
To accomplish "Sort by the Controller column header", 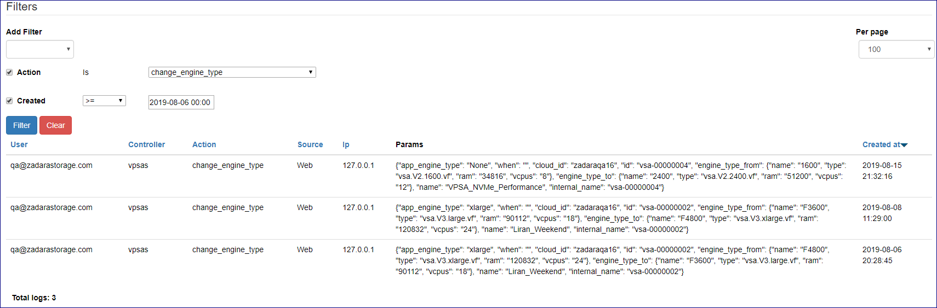I will pos(146,144).
